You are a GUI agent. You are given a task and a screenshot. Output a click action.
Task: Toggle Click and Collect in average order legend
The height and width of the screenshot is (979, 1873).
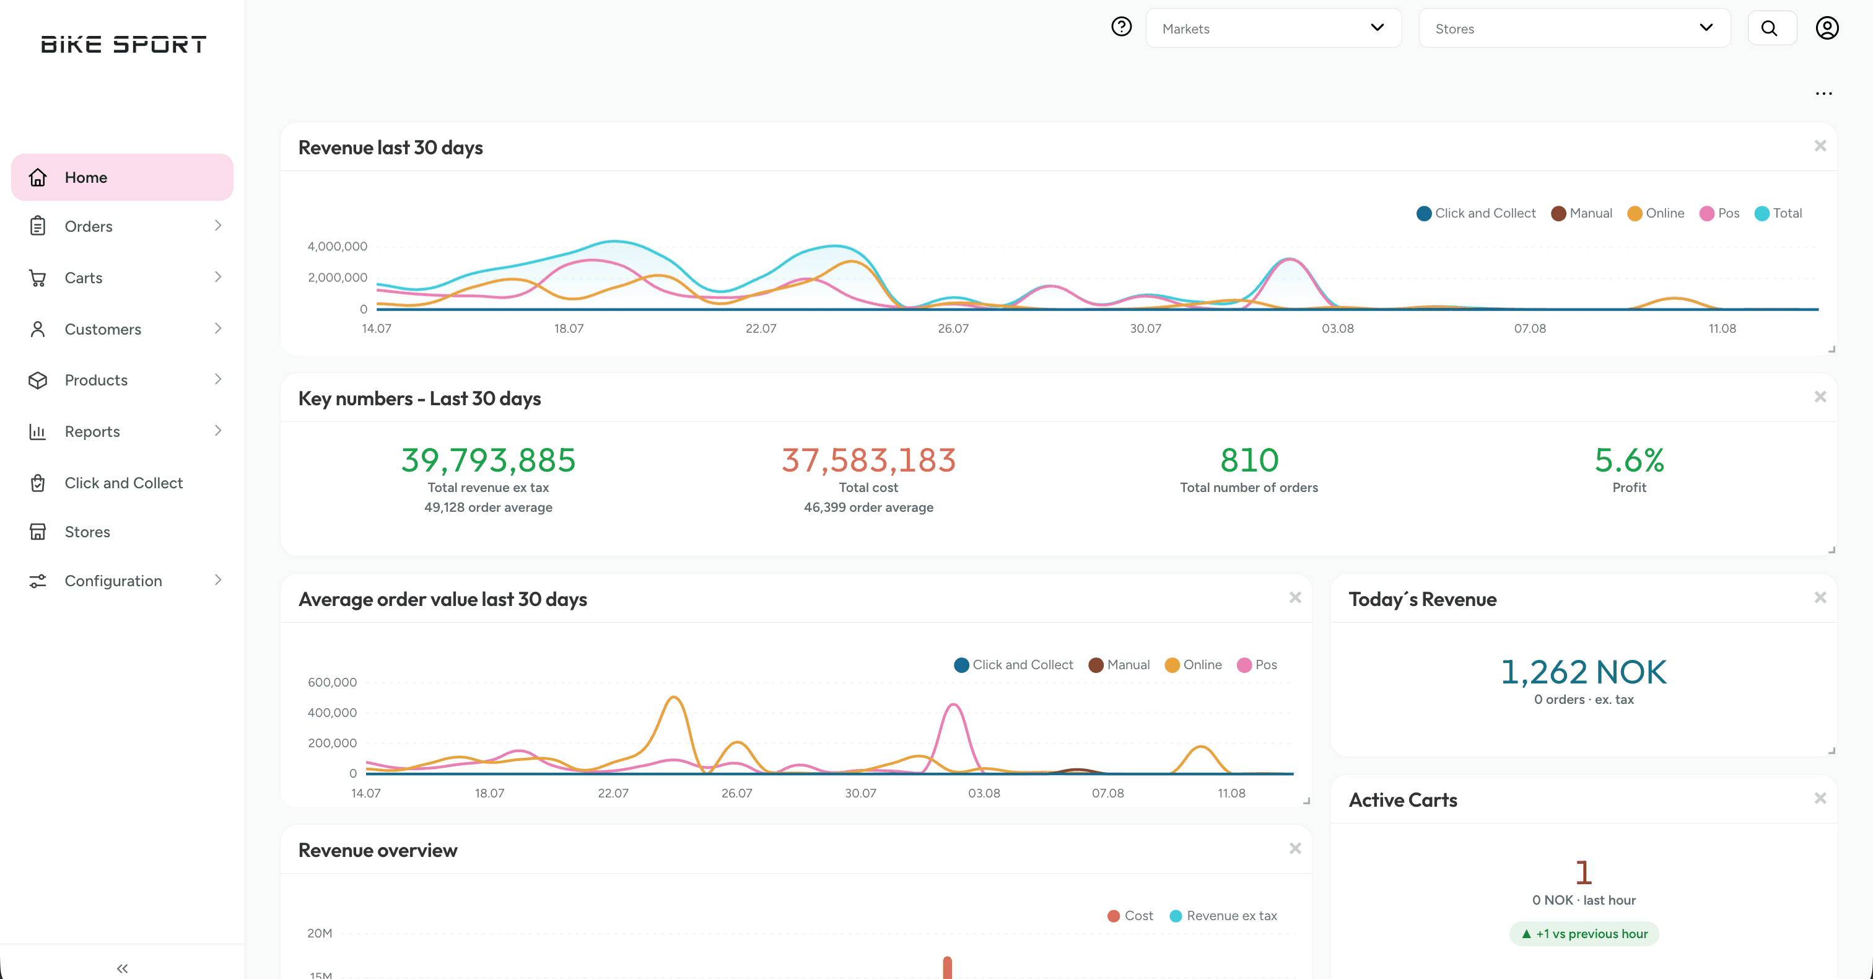tap(1013, 665)
